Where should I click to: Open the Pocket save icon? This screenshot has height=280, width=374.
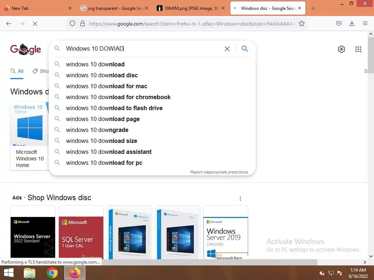[339, 23]
